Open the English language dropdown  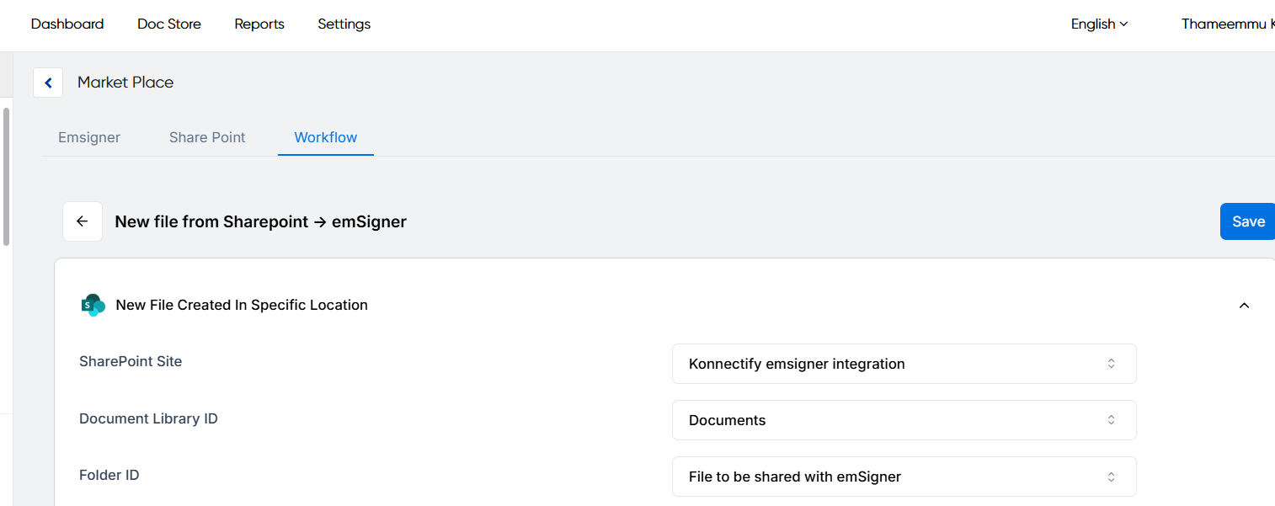(1099, 24)
